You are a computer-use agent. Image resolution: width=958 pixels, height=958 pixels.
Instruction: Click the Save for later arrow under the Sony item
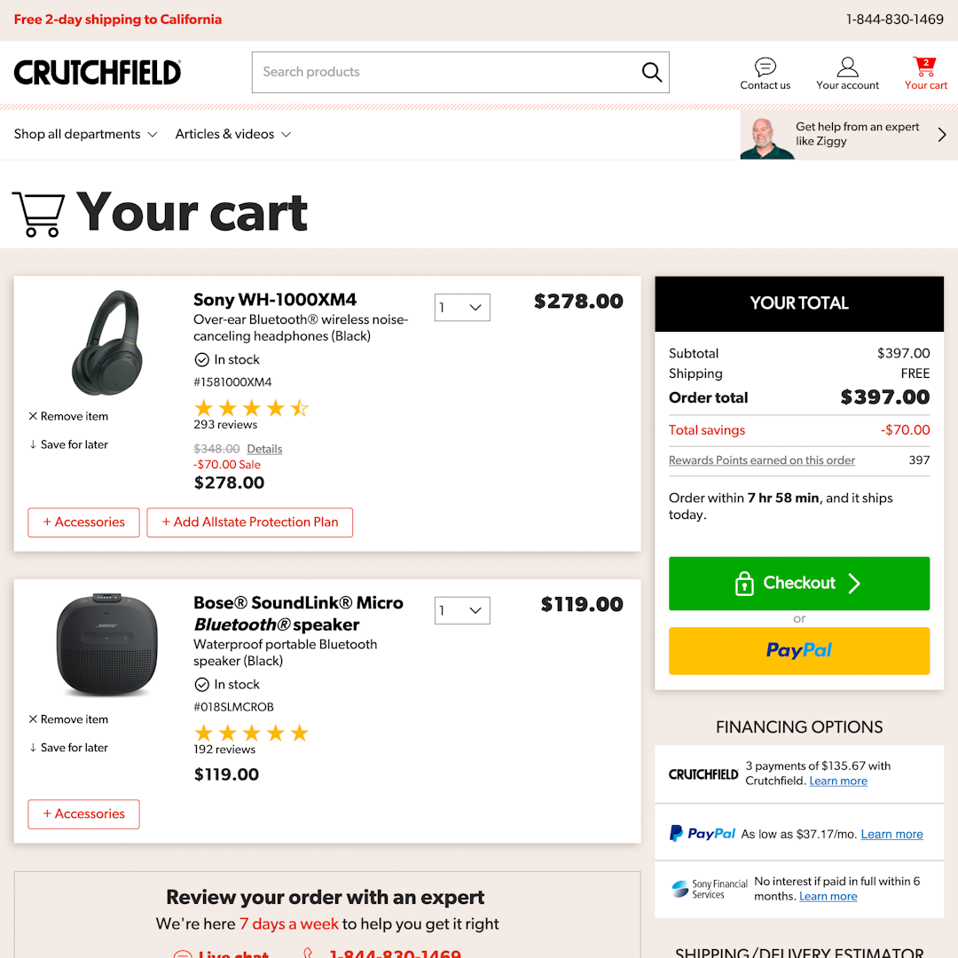(x=32, y=444)
